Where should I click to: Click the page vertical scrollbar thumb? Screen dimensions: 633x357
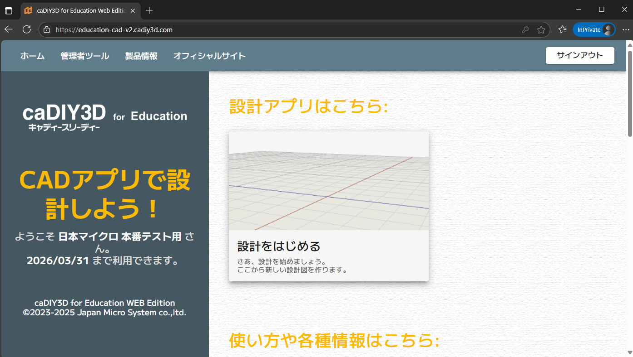click(630, 93)
